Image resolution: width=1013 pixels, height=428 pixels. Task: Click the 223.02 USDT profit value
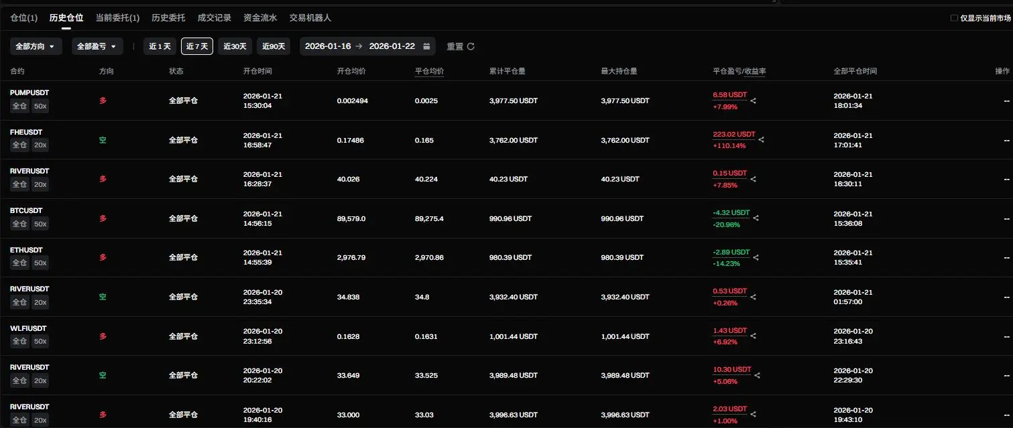click(x=734, y=134)
